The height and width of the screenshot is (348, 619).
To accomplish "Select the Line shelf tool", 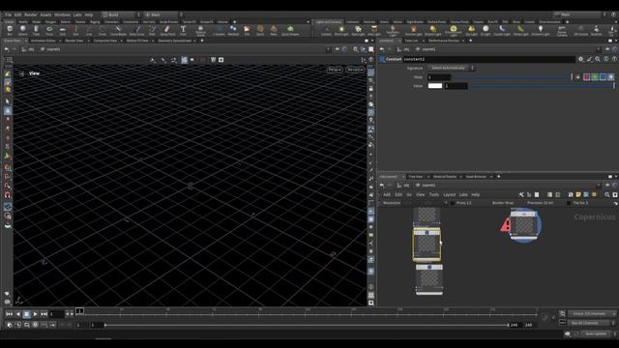I will [x=89, y=30].
